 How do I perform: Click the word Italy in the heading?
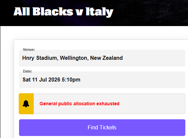pyautogui.click(x=100, y=12)
